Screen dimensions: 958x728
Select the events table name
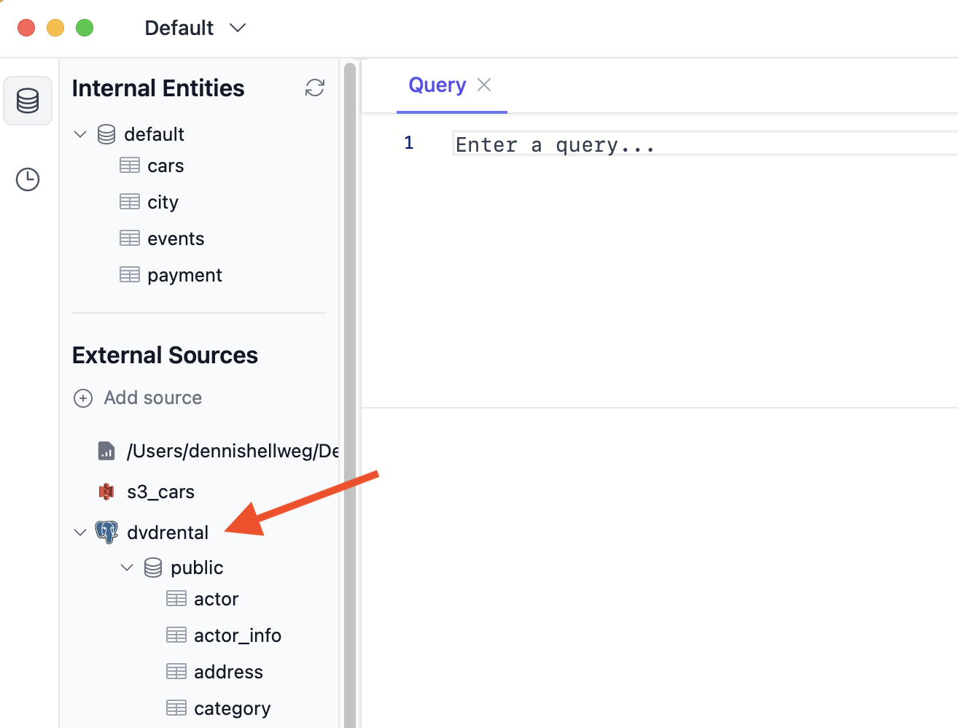[176, 239]
